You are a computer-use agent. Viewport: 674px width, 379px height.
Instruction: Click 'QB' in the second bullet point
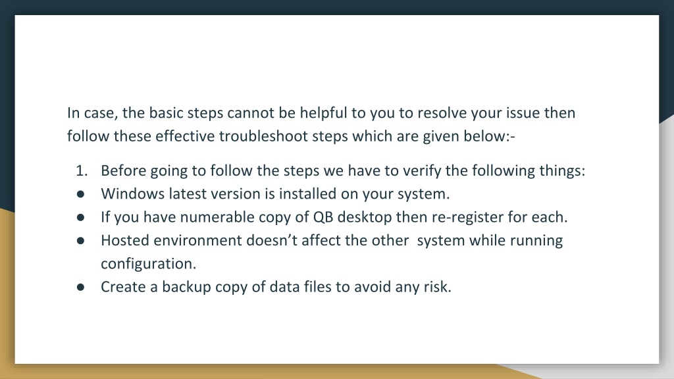pyautogui.click(x=323, y=217)
